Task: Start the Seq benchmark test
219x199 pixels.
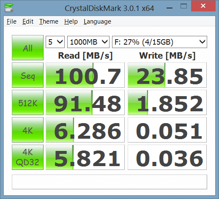Action: coord(27,75)
